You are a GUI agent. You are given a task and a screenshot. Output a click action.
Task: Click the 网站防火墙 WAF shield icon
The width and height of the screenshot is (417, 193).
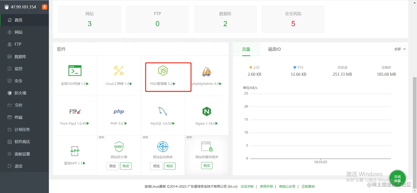[x=119, y=147]
